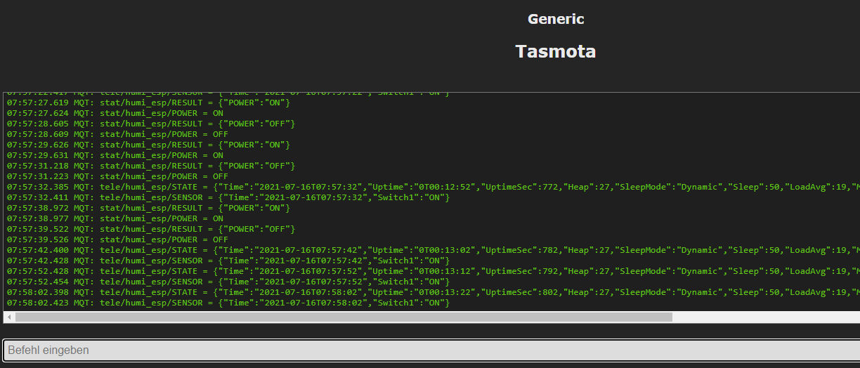
Task: Click the horizontal scrollbar thumb of console
Action: coord(344,317)
